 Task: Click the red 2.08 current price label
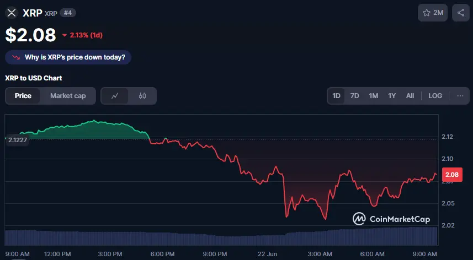452,175
